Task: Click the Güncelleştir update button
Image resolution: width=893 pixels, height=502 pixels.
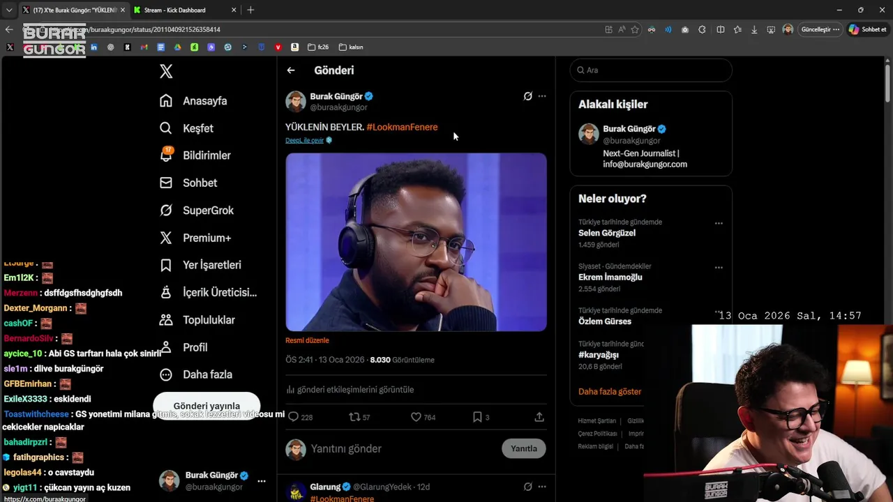Action: [820, 29]
